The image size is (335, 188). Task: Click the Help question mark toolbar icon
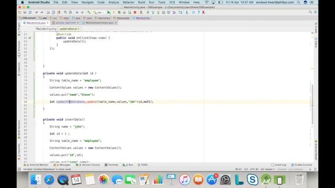click(x=198, y=13)
